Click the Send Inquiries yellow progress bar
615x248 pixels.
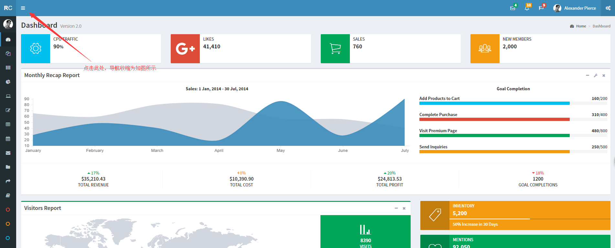click(513, 152)
